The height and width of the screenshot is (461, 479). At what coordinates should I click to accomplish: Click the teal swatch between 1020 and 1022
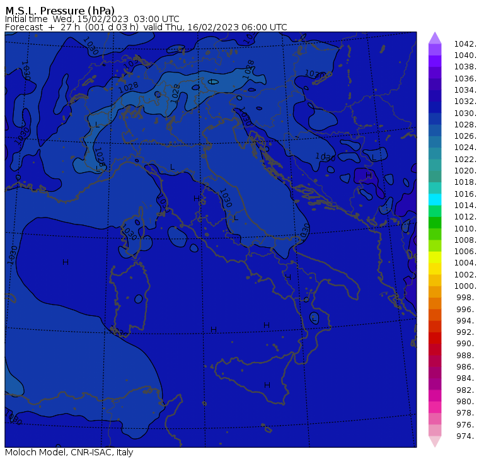[x=435, y=165]
